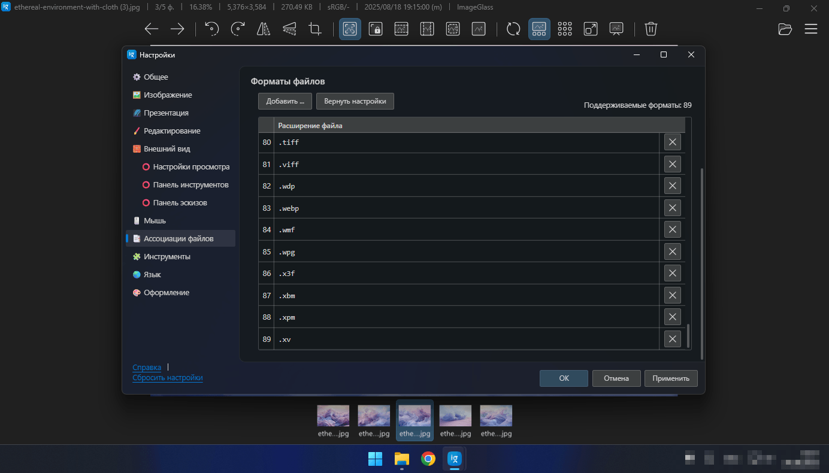Open the hamburger main menu
829x473 pixels.
pos(811,29)
